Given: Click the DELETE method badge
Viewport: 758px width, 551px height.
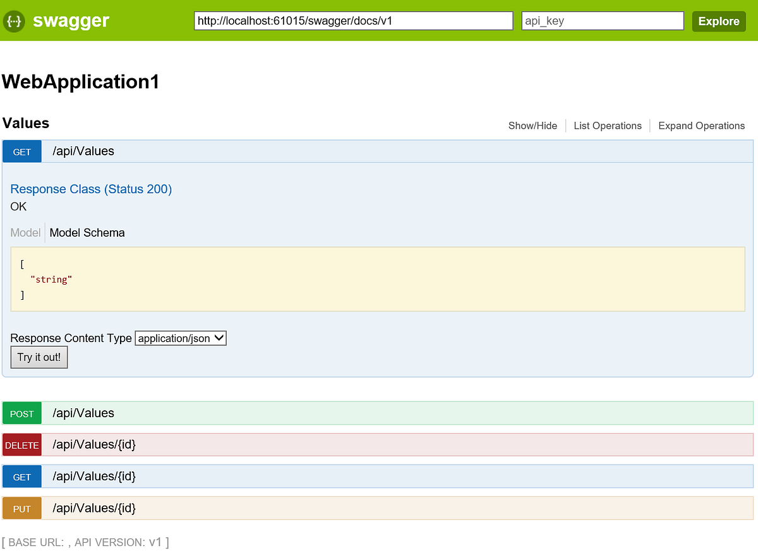Looking at the screenshot, I should [x=21, y=444].
